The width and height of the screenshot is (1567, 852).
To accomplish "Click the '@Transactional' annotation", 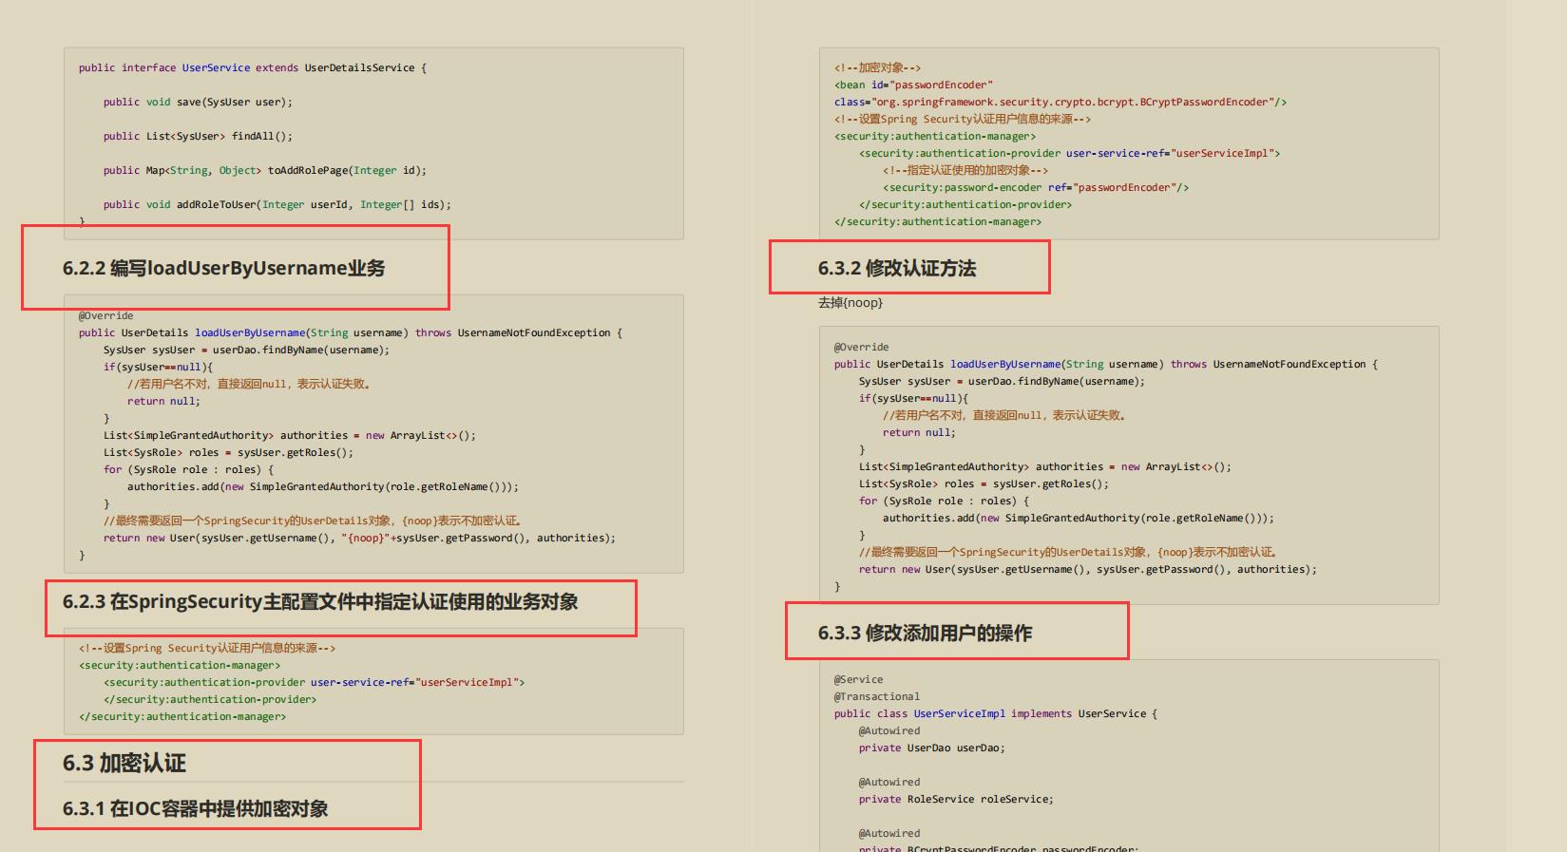I will (877, 697).
